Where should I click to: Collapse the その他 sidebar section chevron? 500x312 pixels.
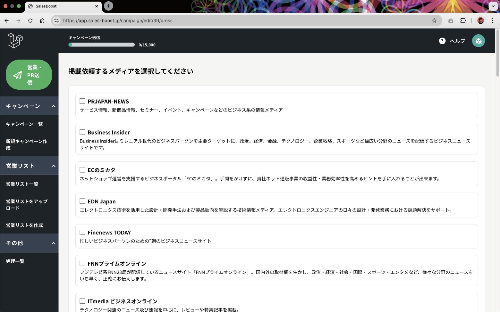pos(54,243)
